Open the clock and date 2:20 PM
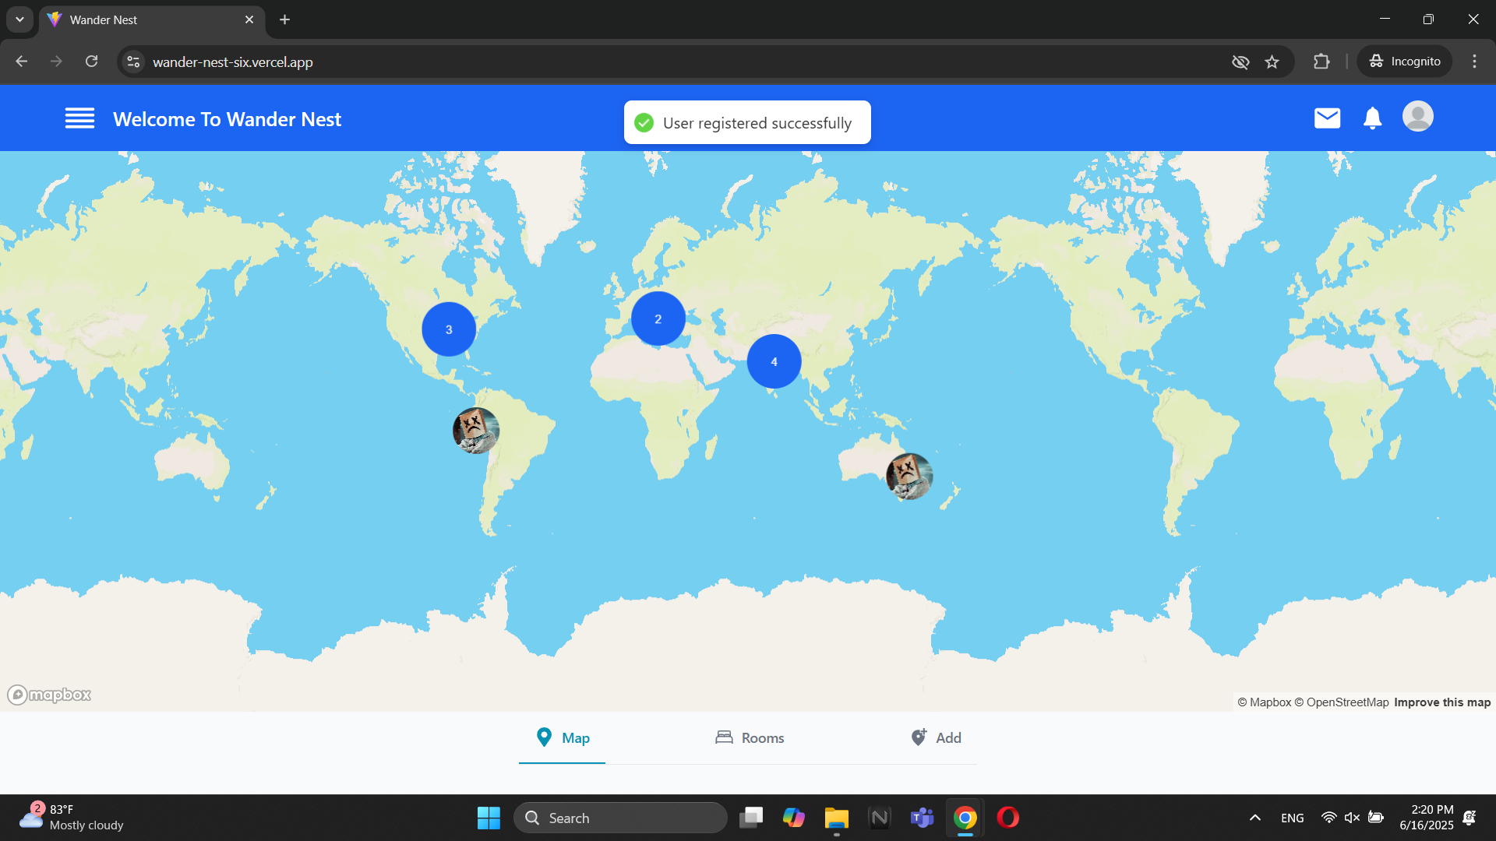The width and height of the screenshot is (1496, 841). [1426, 818]
